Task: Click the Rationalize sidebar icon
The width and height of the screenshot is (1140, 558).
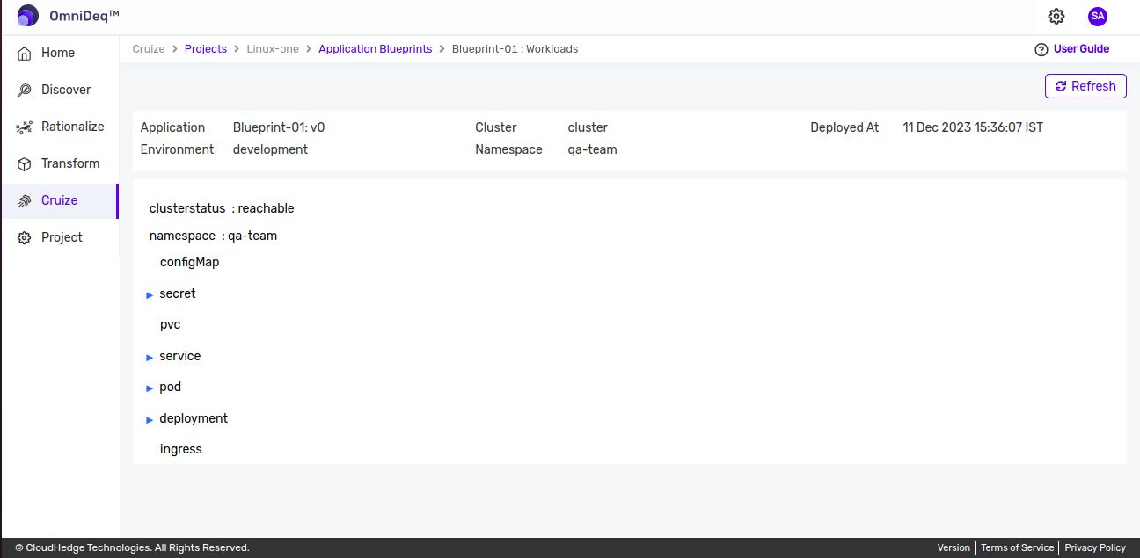Action: 25,127
